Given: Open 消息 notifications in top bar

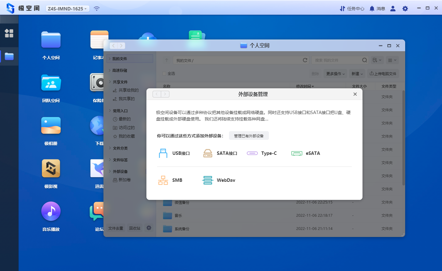Looking at the screenshot, I should (377, 9).
